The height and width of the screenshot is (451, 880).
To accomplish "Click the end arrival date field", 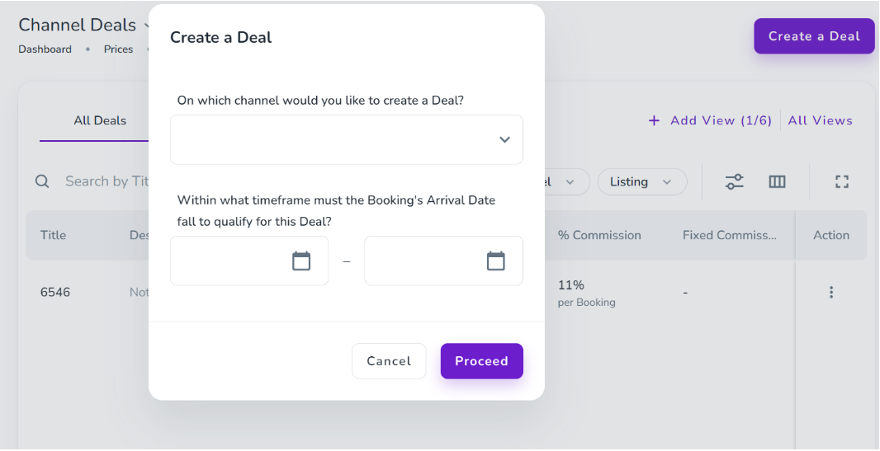I will [425, 261].
